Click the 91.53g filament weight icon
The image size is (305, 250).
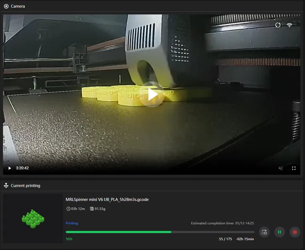point(92,208)
